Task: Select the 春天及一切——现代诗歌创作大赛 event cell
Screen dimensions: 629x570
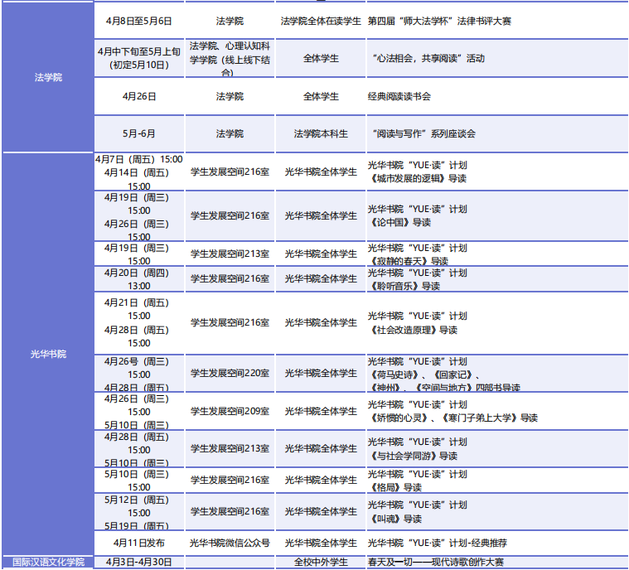Action: tap(436, 562)
